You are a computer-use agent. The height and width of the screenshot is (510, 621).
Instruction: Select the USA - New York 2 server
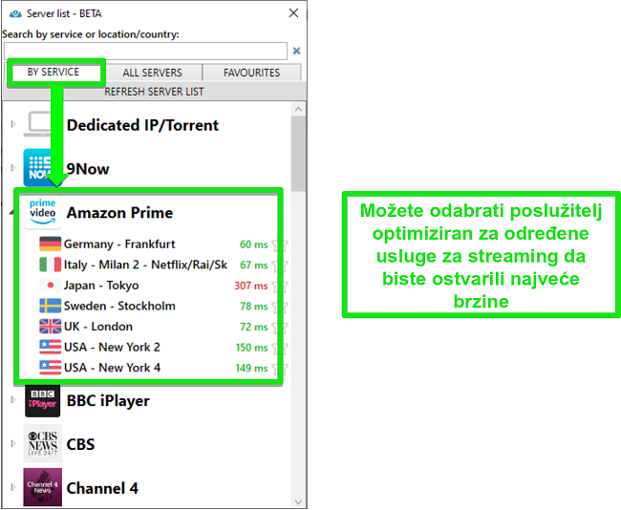112,347
